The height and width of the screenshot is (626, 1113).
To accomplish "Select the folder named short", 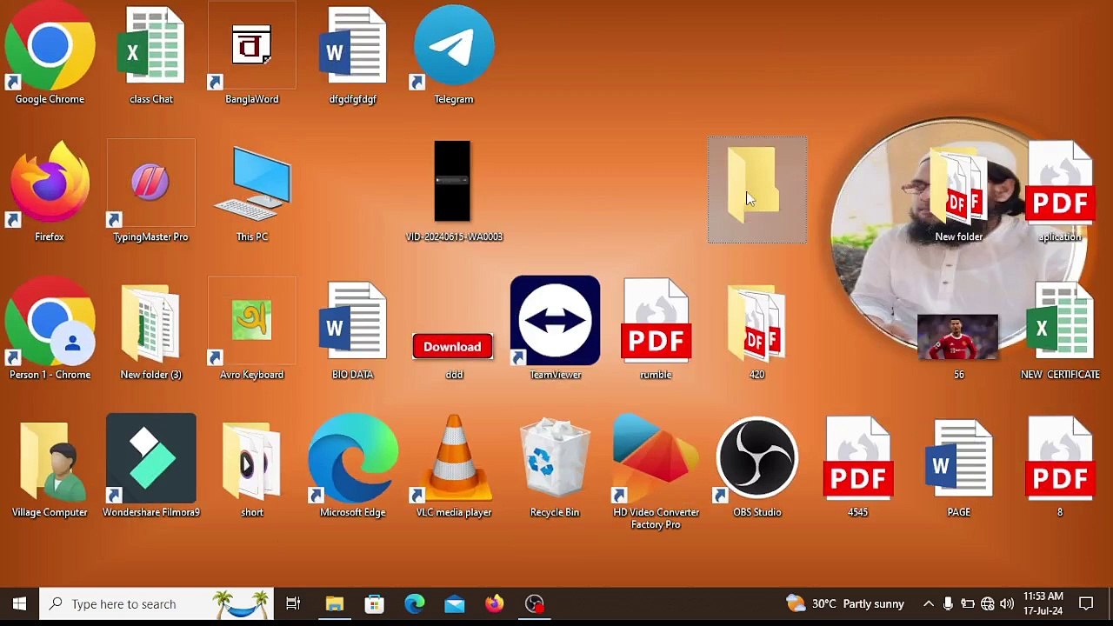I will click(x=252, y=469).
